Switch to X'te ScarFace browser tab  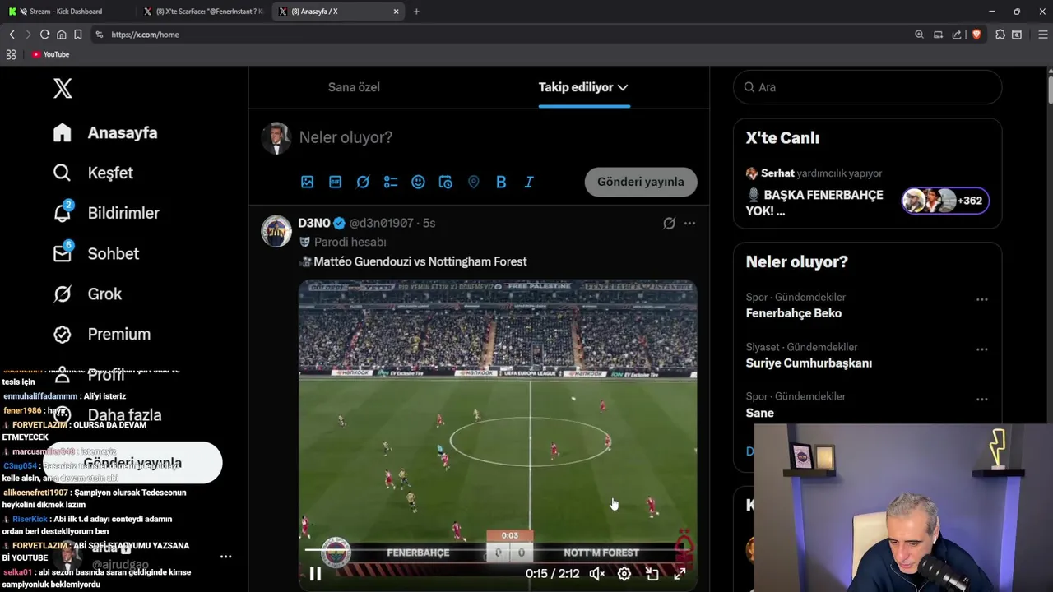(x=202, y=12)
